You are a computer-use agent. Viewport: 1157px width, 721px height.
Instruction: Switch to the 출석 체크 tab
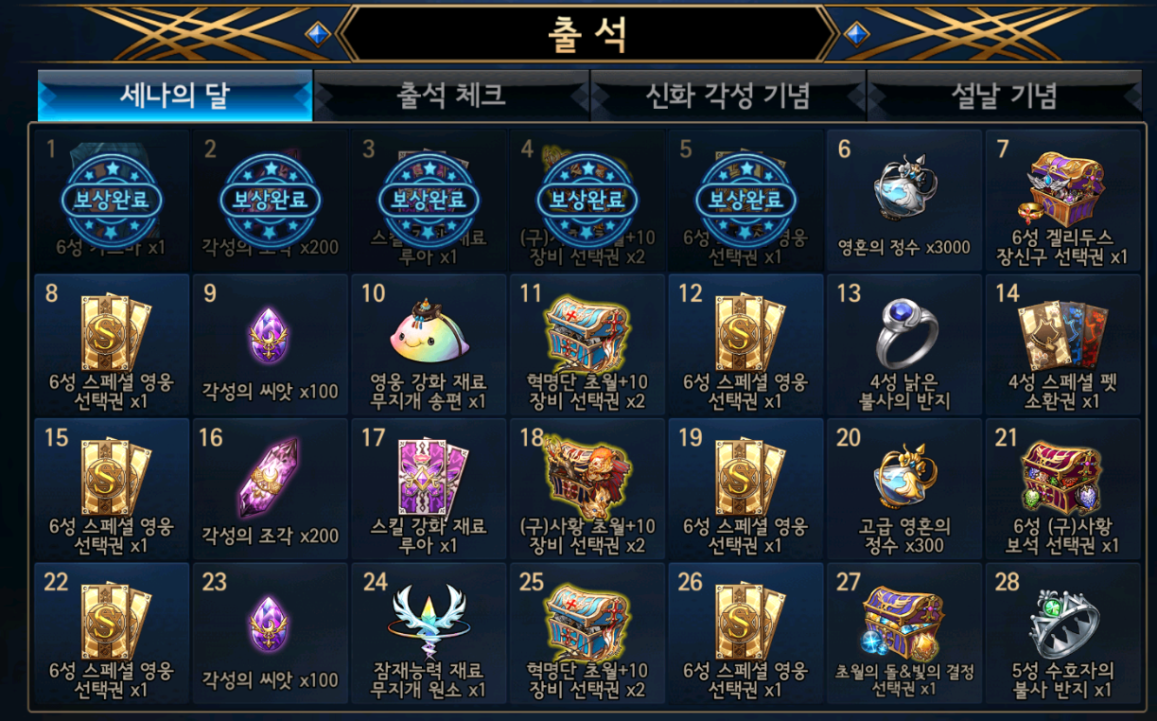[x=451, y=95]
